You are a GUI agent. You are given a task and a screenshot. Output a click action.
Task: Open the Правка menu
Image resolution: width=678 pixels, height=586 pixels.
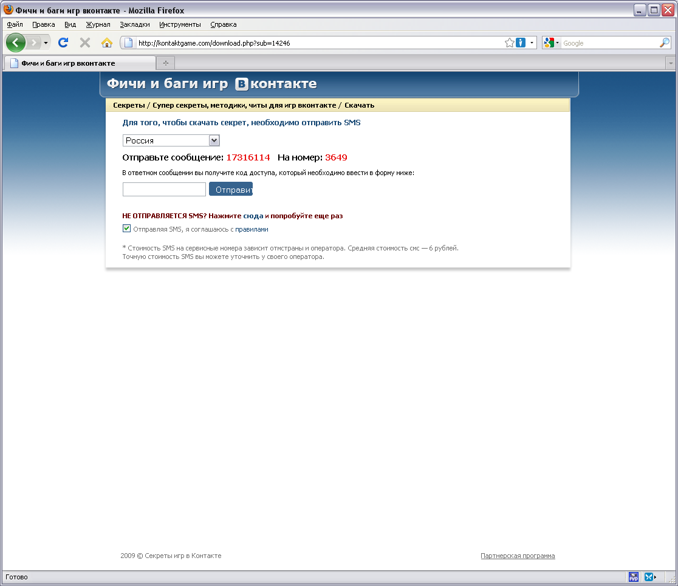[44, 24]
